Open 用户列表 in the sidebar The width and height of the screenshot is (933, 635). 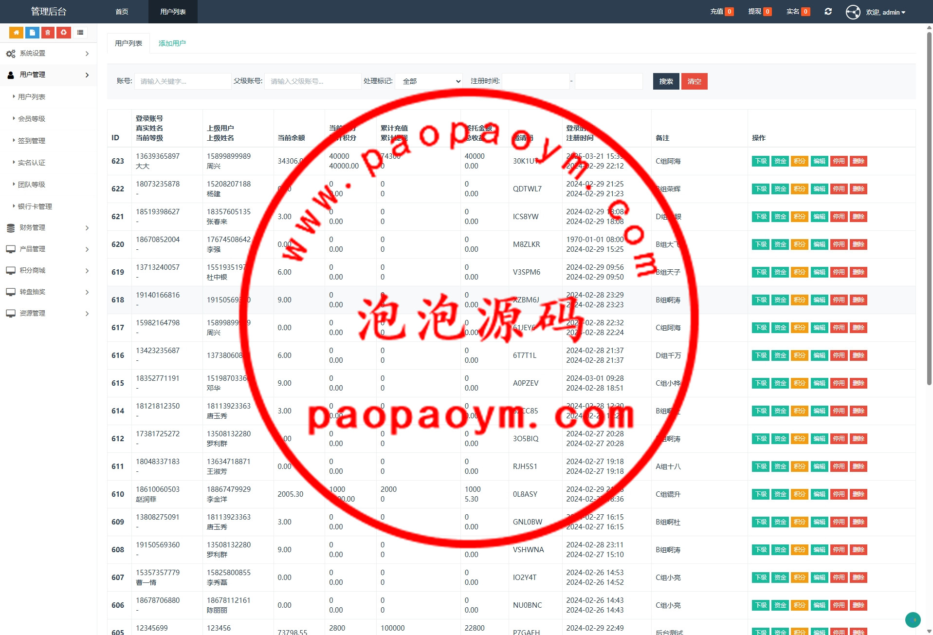click(32, 97)
